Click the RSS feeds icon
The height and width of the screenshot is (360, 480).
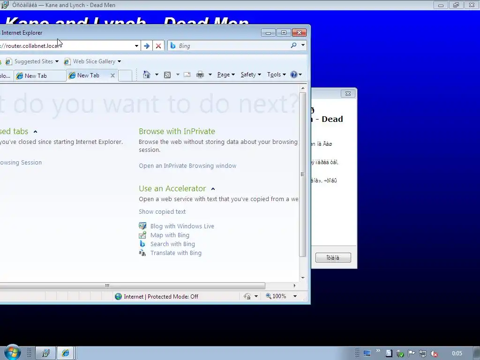click(167, 75)
